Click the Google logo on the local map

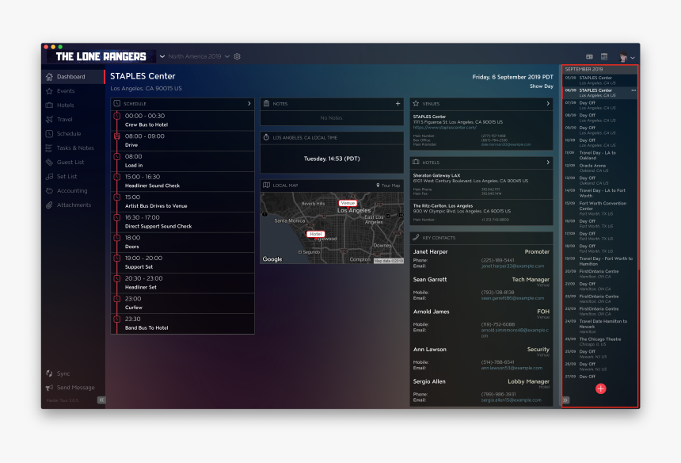272,259
